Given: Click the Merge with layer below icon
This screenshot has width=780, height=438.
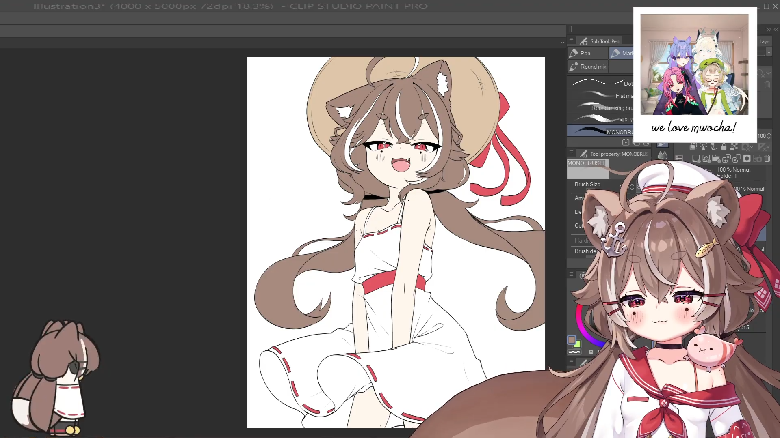Looking at the screenshot, I should [x=737, y=159].
